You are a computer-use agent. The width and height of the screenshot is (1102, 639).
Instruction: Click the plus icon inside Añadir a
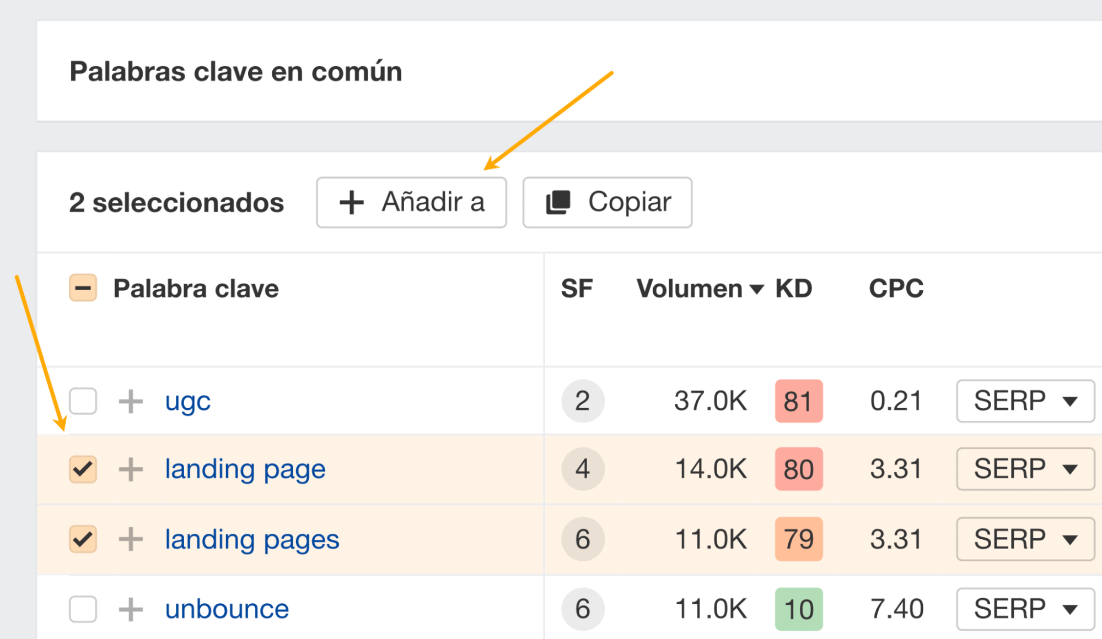point(351,202)
